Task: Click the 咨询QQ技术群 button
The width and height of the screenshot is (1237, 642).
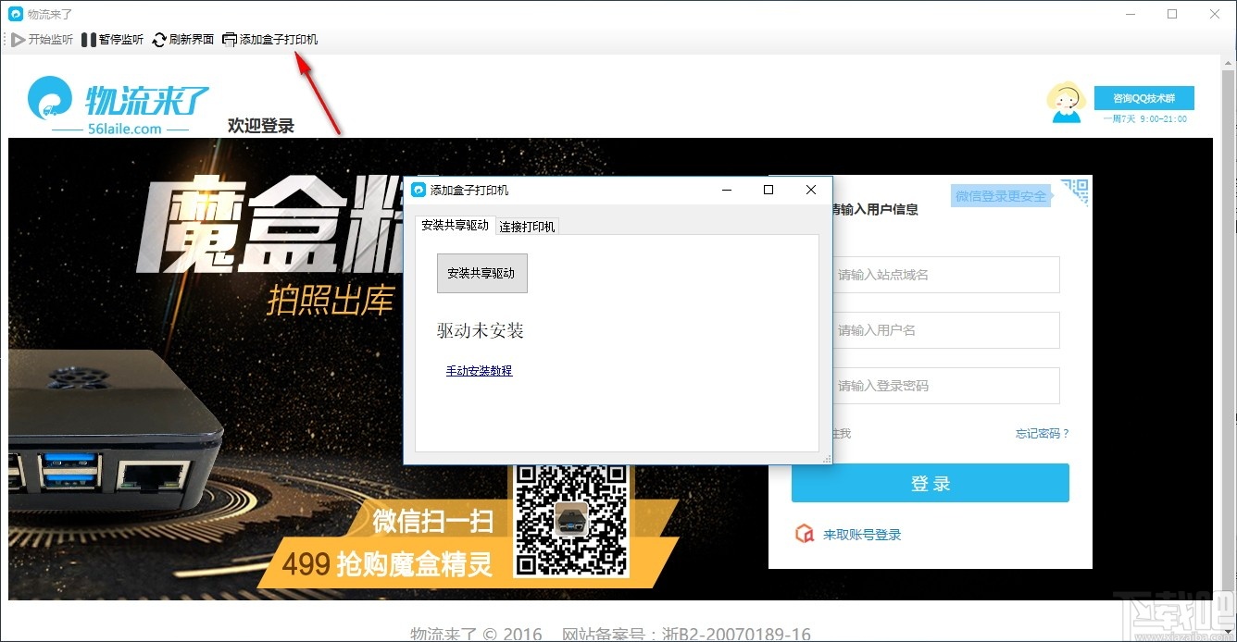Action: click(1144, 98)
